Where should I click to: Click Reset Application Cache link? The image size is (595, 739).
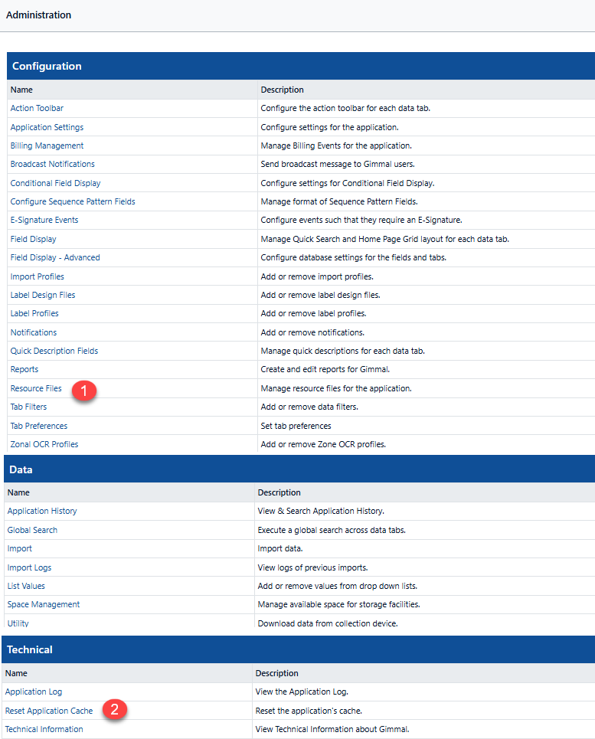click(x=49, y=711)
